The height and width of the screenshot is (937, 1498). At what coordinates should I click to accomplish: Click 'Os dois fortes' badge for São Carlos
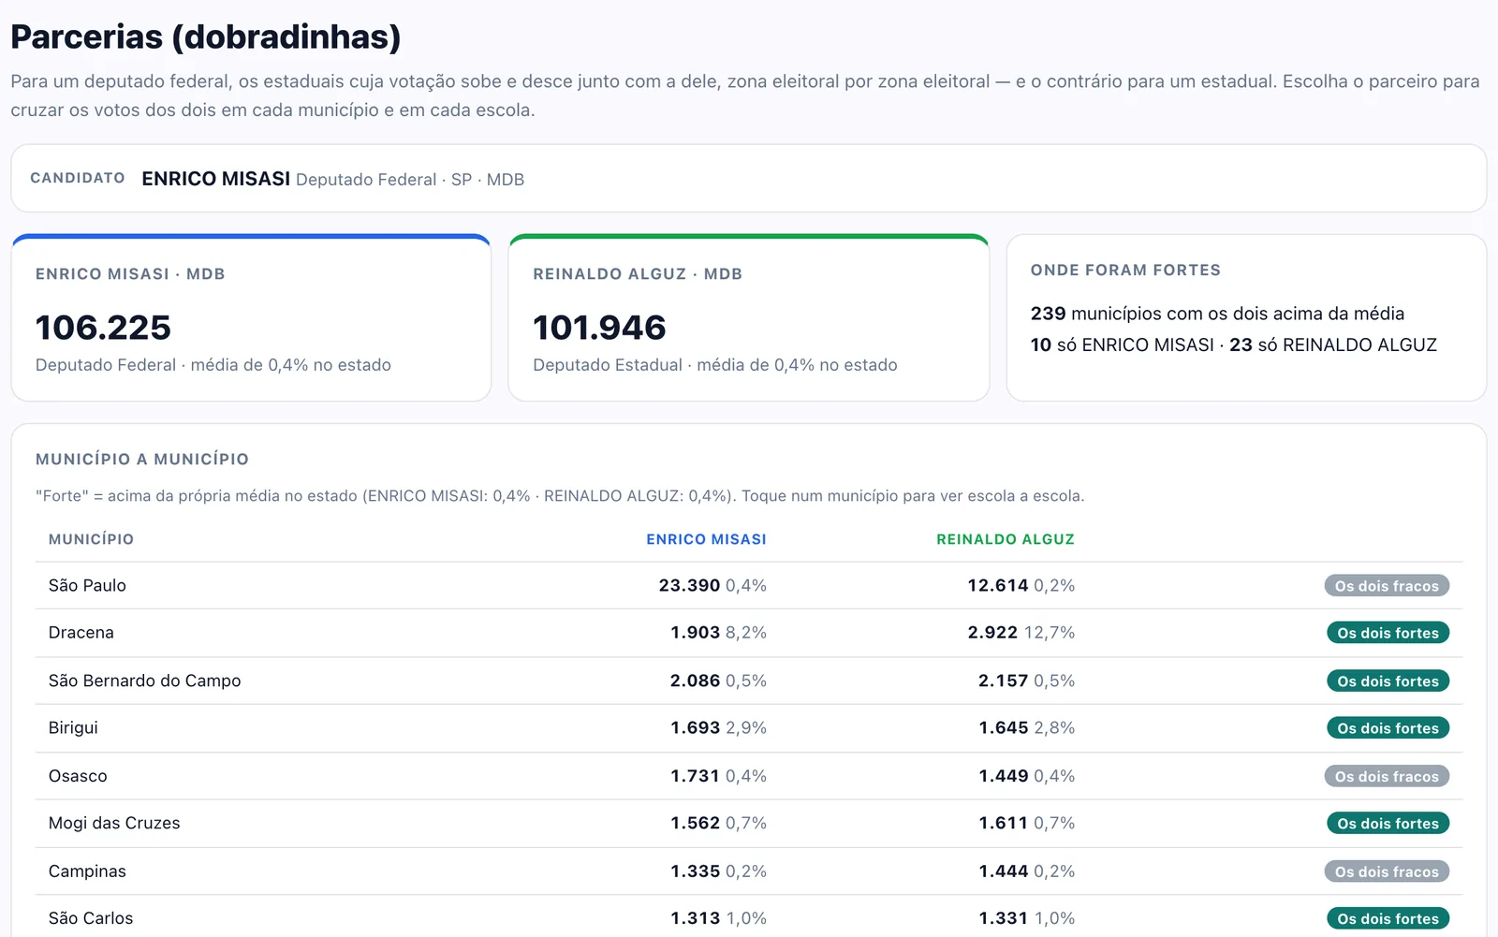click(x=1388, y=918)
